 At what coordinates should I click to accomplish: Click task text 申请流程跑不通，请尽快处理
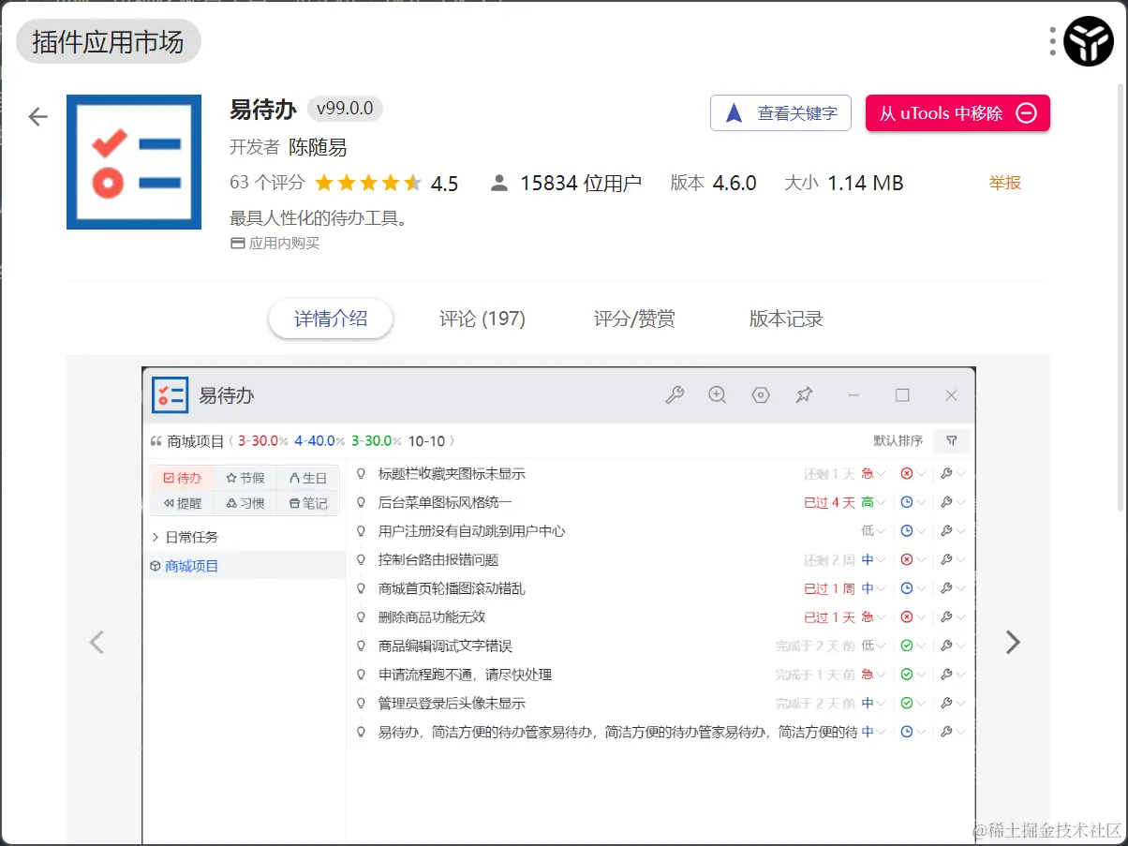(x=465, y=675)
